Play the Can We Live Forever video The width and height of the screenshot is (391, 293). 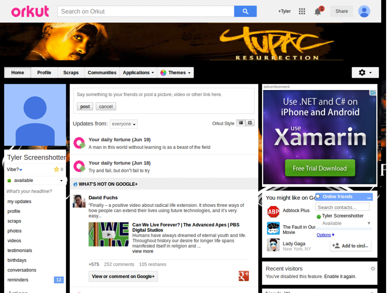click(x=108, y=234)
